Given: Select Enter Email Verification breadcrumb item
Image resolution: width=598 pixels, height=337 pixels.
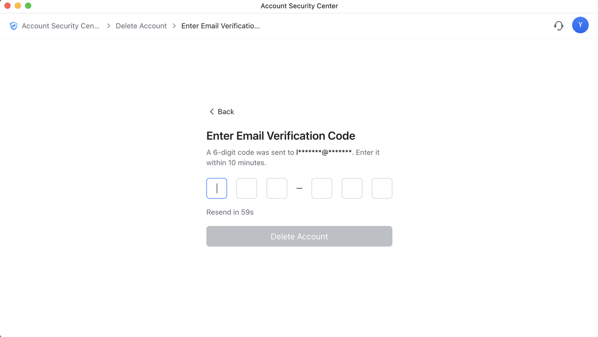Looking at the screenshot, I should coord(221,26).
